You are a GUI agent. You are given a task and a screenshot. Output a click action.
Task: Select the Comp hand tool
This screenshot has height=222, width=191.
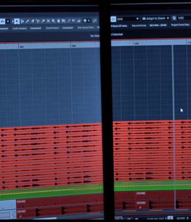(59, 21)
